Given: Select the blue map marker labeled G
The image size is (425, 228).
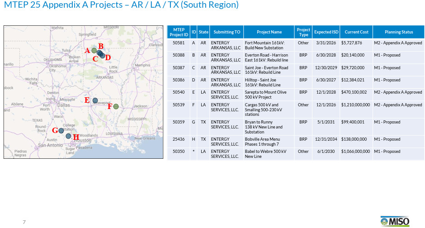Looking at the screenshot, I should tap(61, 131).
